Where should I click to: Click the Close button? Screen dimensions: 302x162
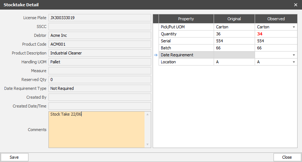(287, 157)
